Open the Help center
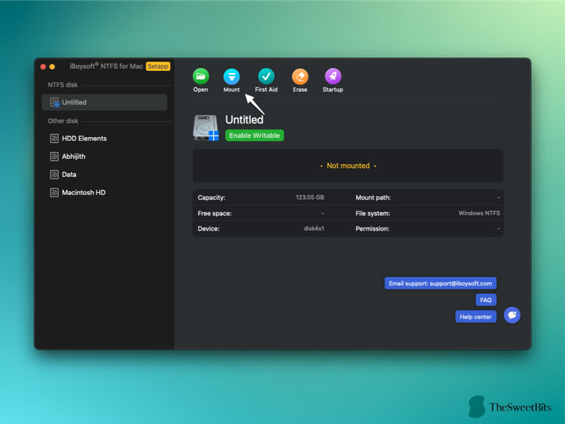Screen dimensions: 565x424 [x=475, y=316]
